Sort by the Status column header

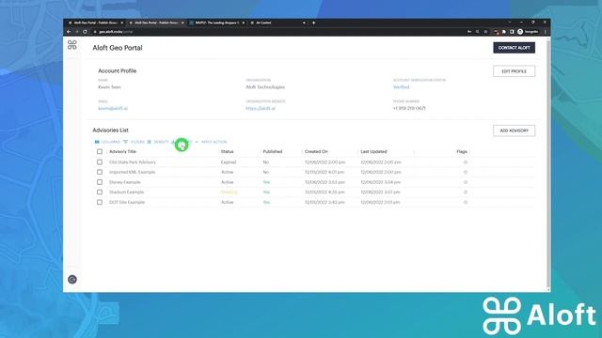pyautogui.click(x=228, y=152)
